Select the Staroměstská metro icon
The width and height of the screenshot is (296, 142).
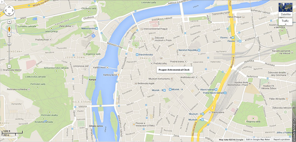(x=137, y=54)
